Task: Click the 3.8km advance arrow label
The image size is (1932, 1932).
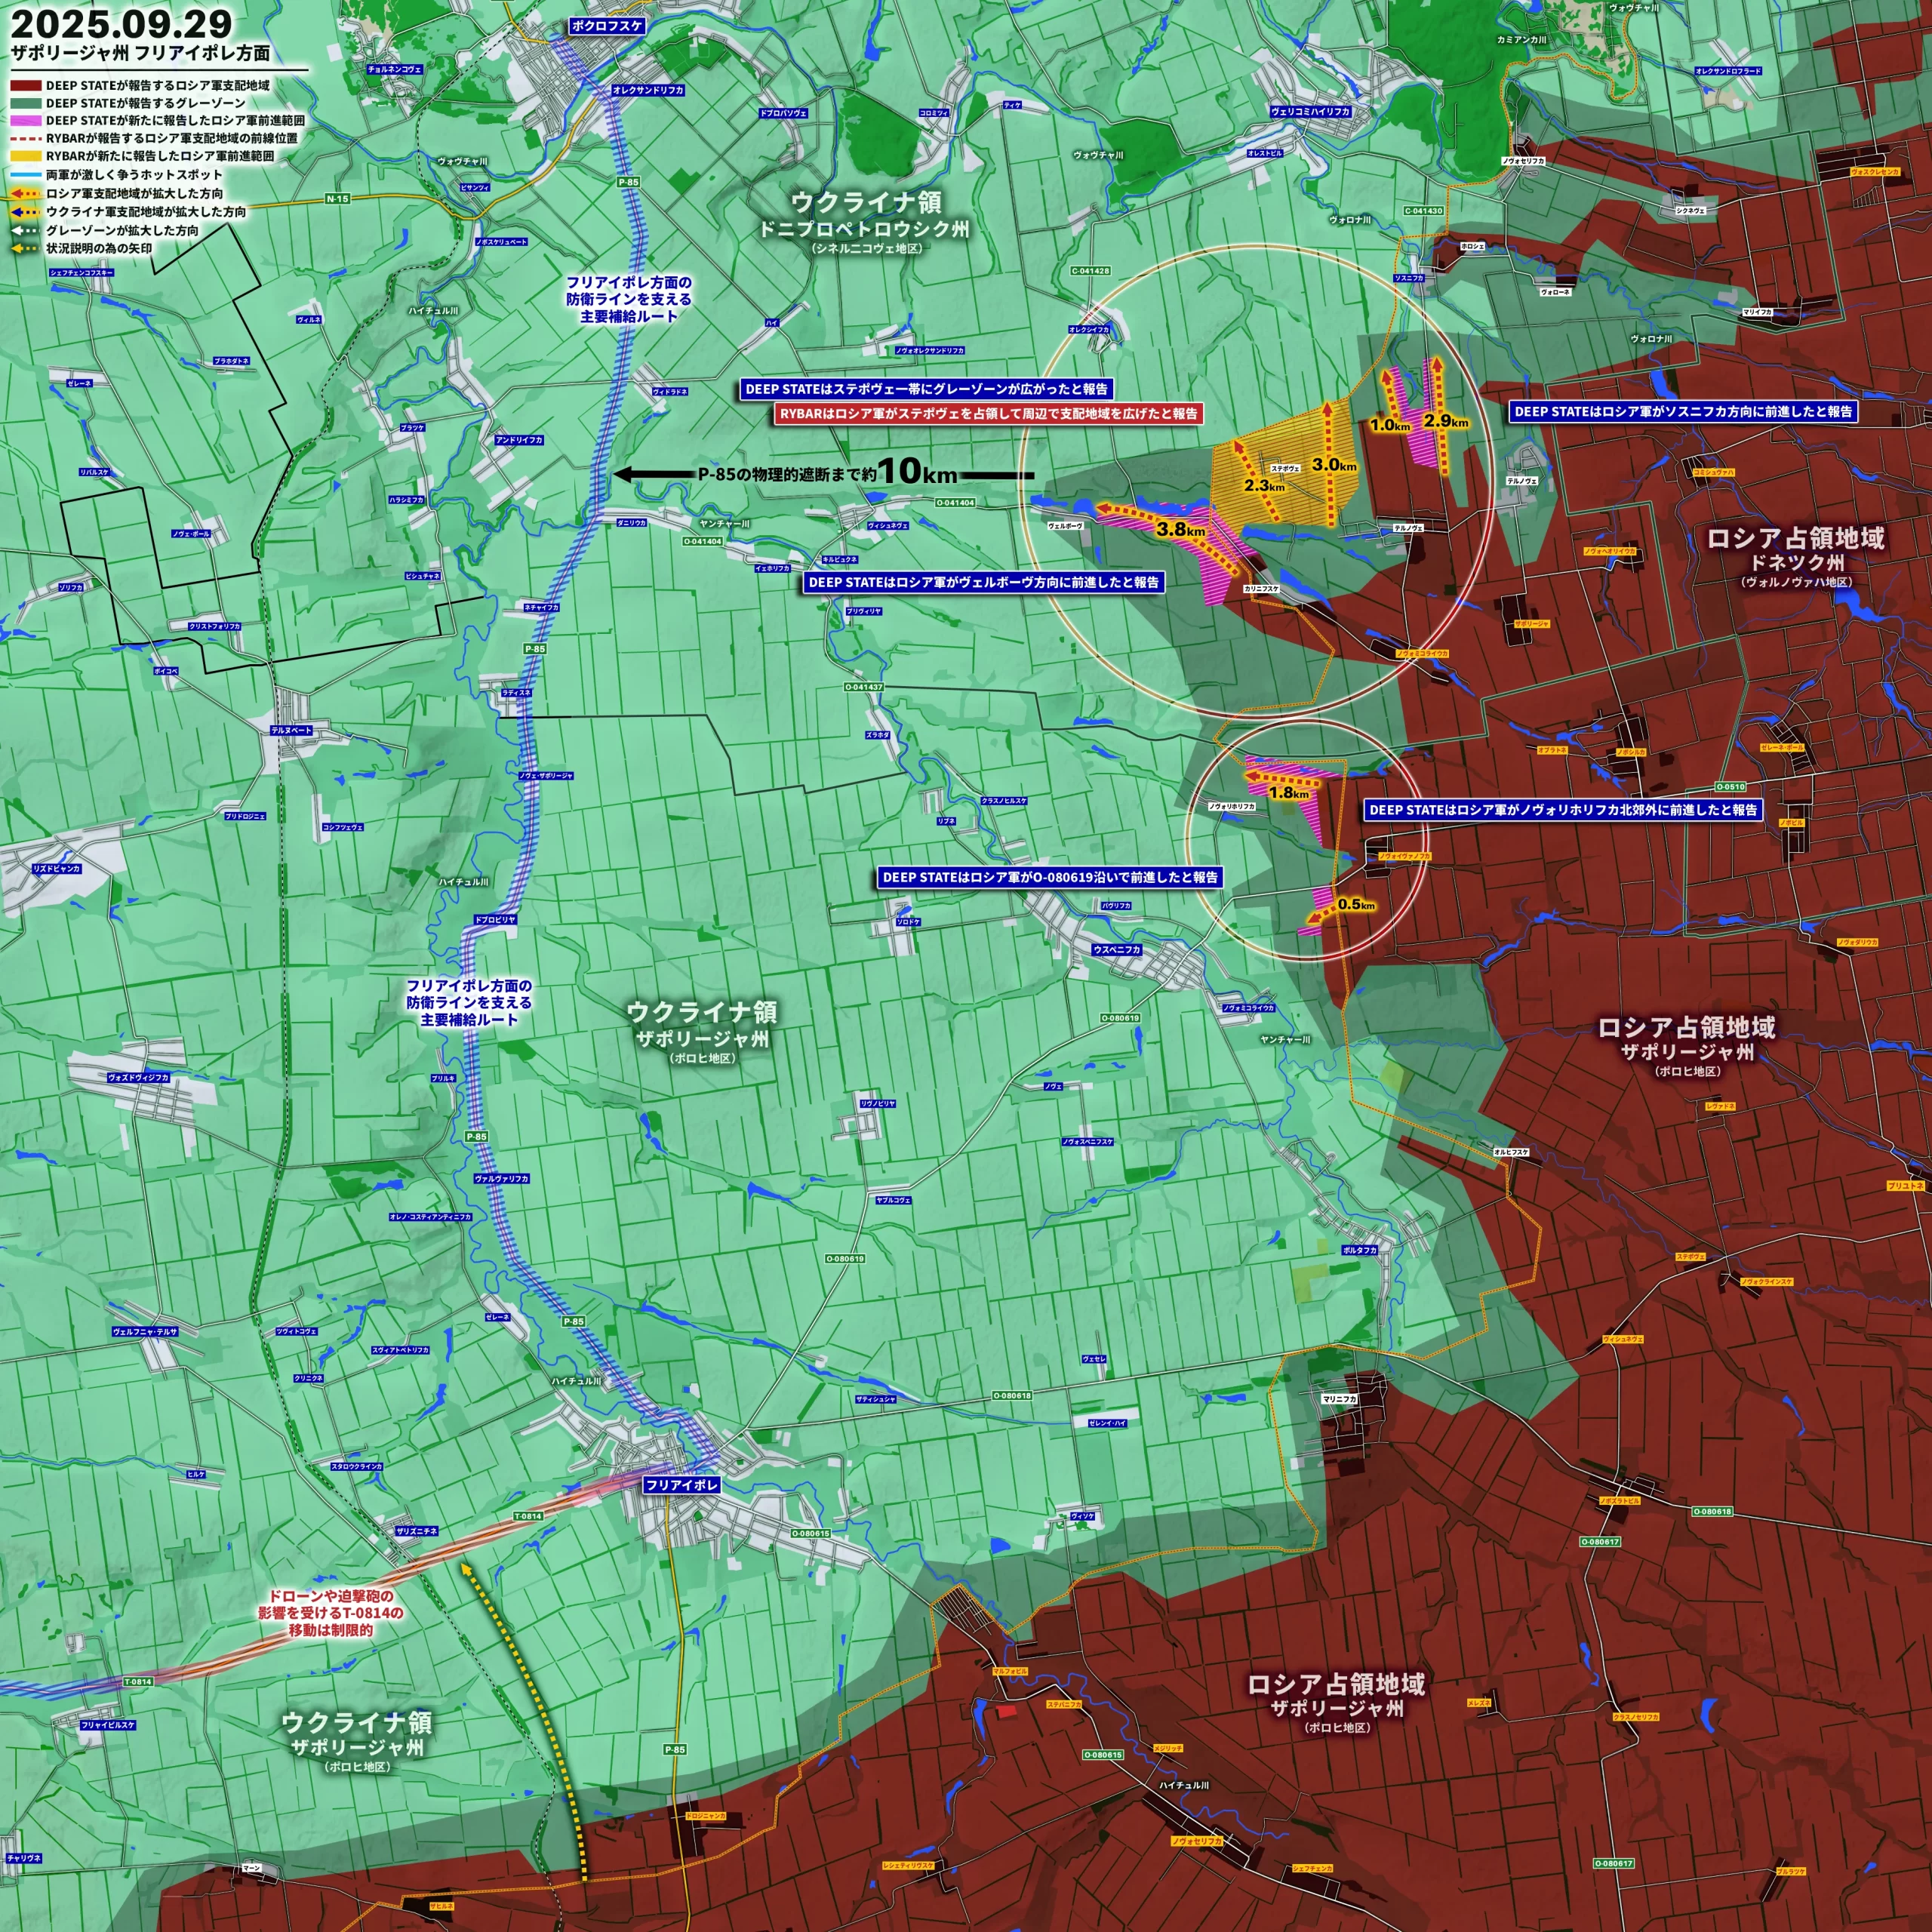Action: 1180,530
